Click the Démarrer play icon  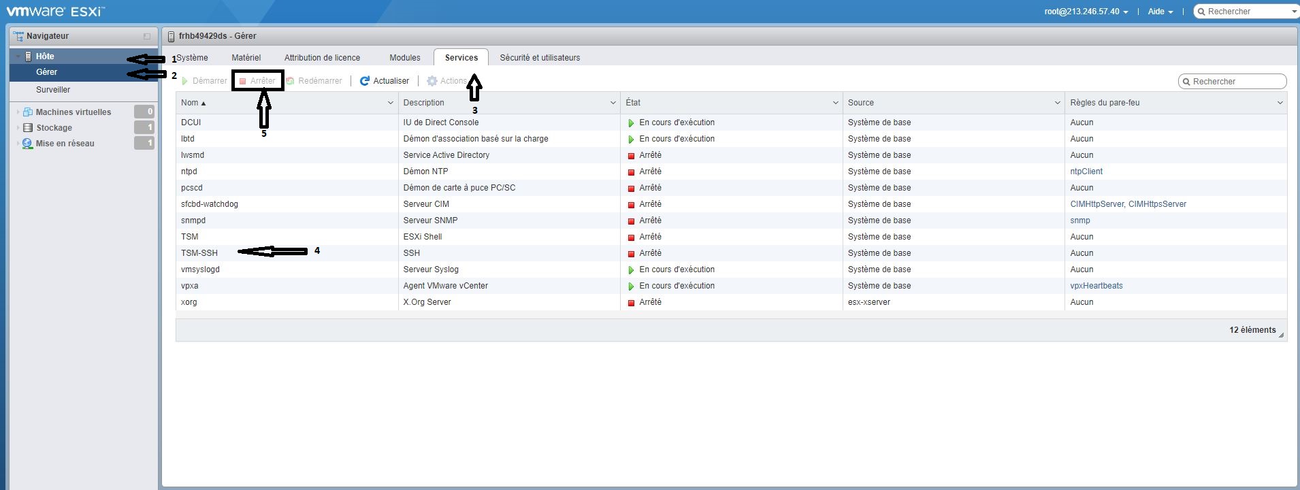click(184, 81)
